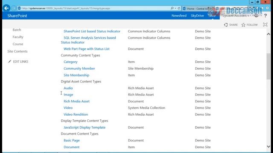Click the FOLLOW star icon

click(244, 25)
